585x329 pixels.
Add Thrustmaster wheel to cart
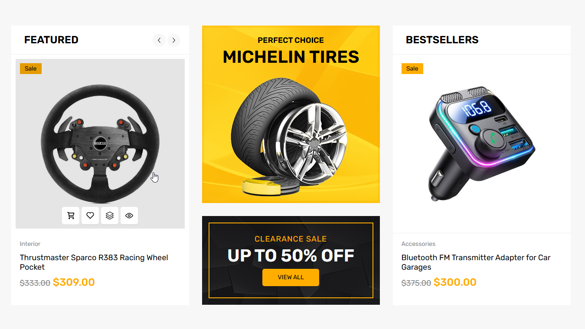71,216
